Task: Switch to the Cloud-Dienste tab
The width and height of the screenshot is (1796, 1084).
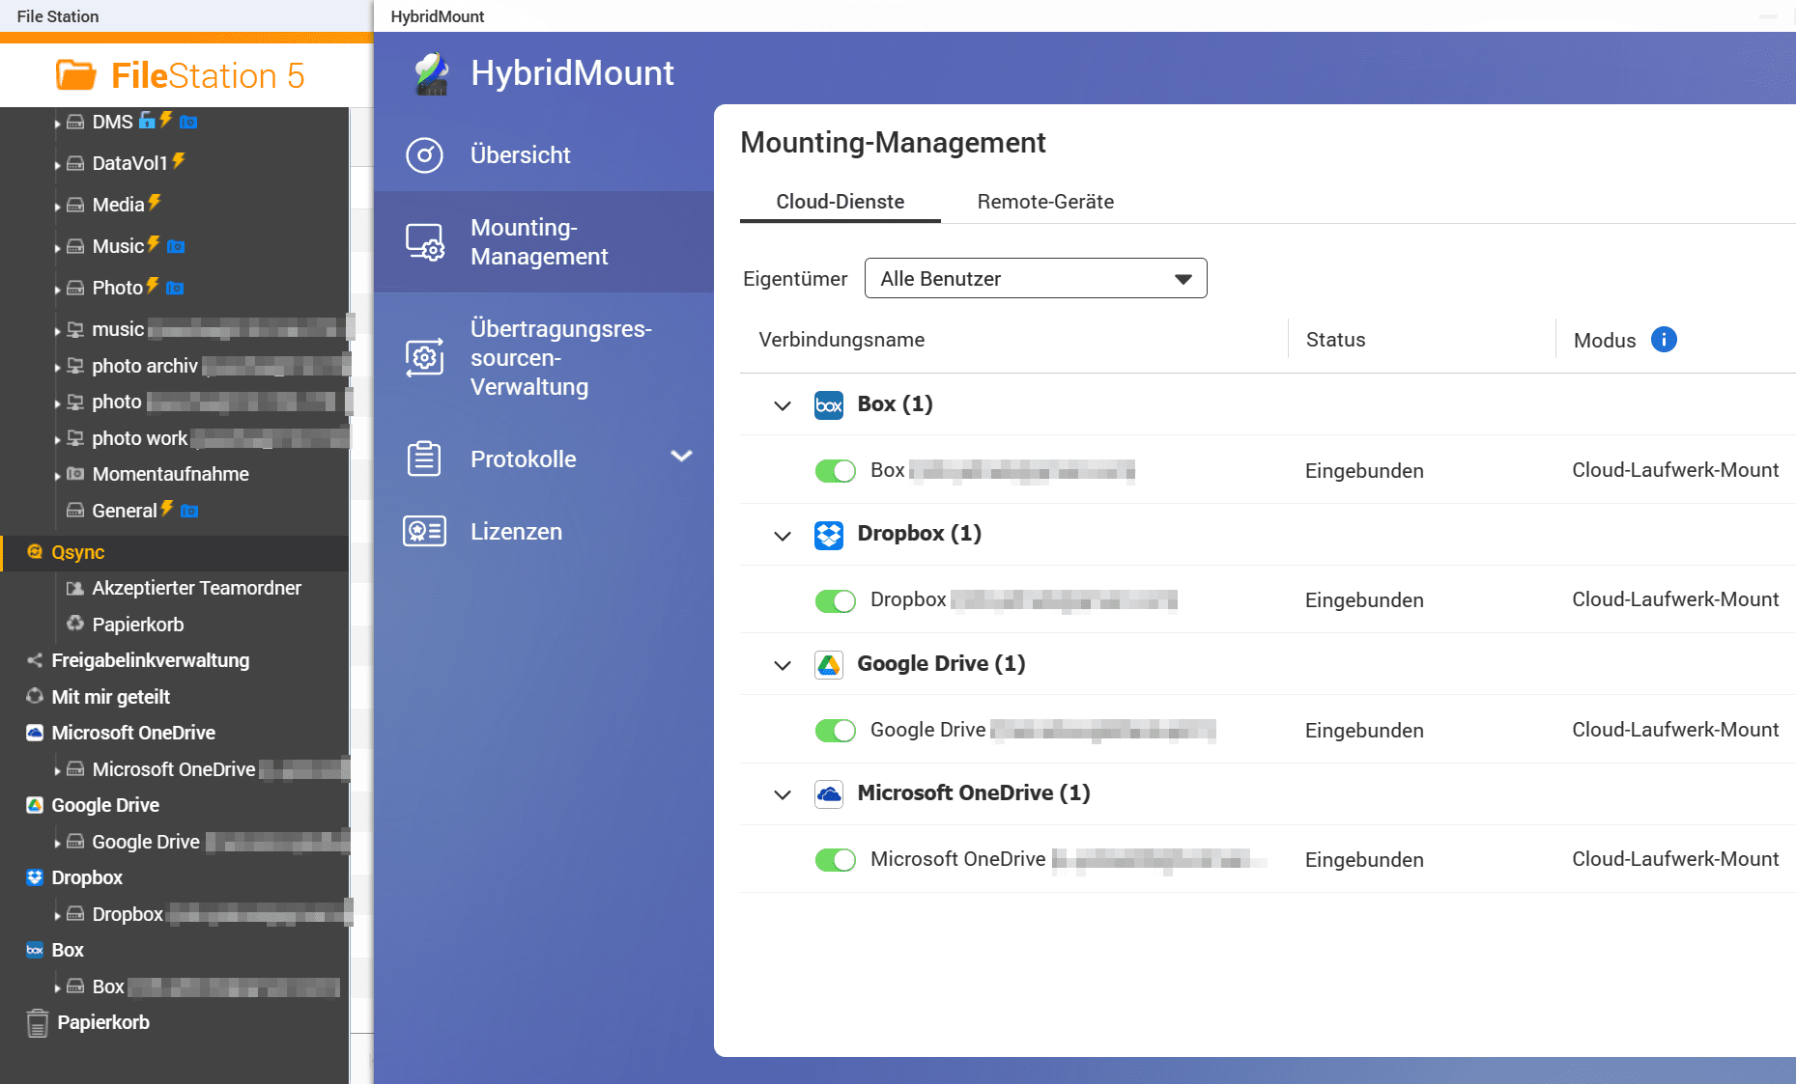Action: (x=841, y=202)
